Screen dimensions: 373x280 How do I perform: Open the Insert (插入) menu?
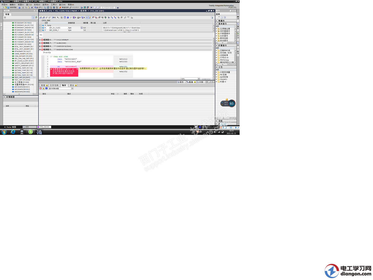click(x=29, y=4)
